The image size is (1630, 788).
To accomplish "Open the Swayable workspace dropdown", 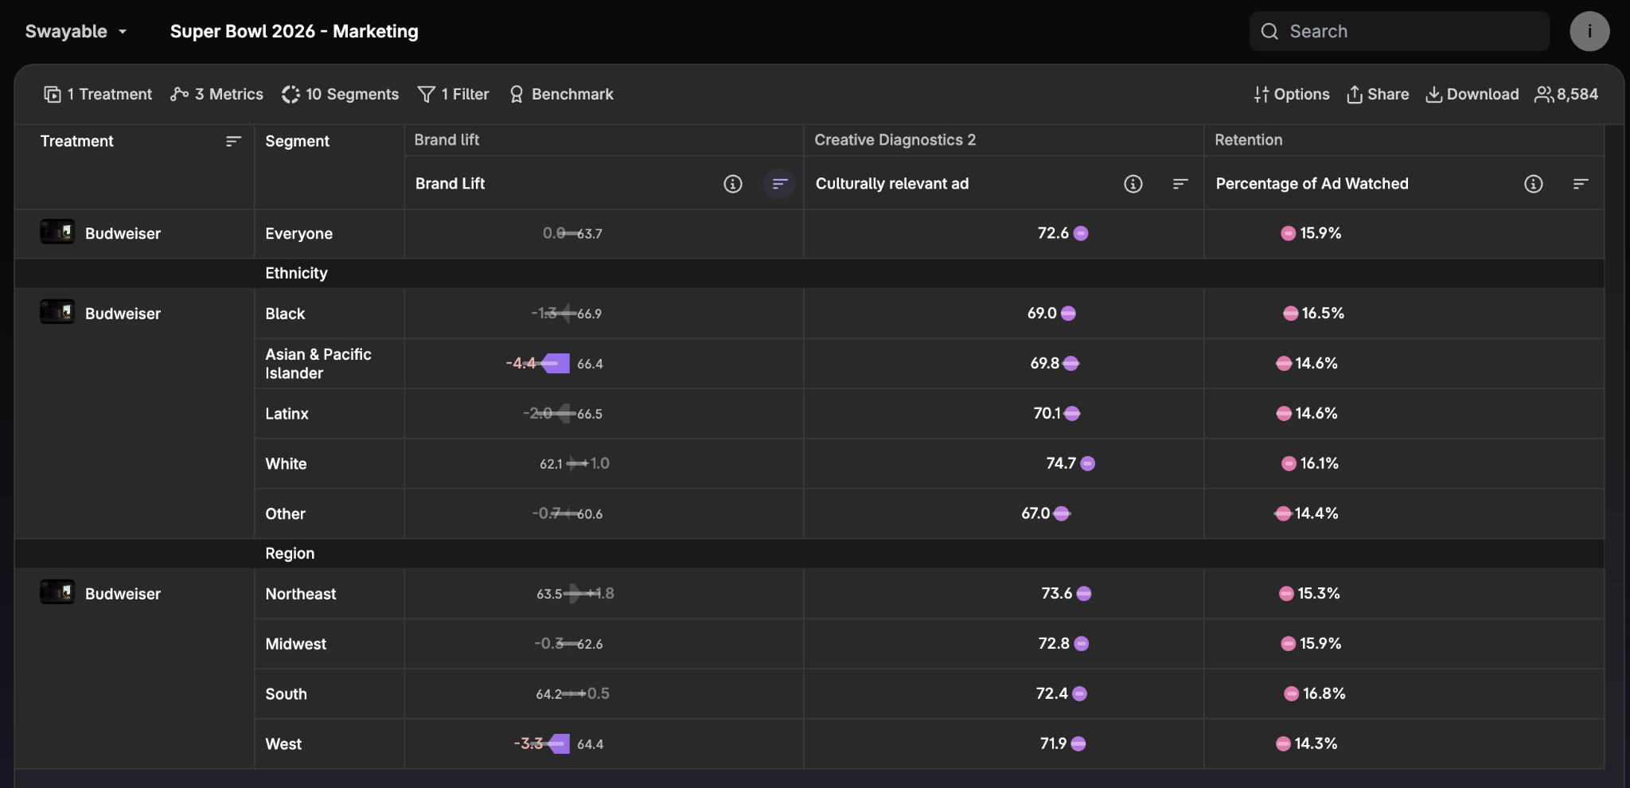I will click(x=76, y=32).
